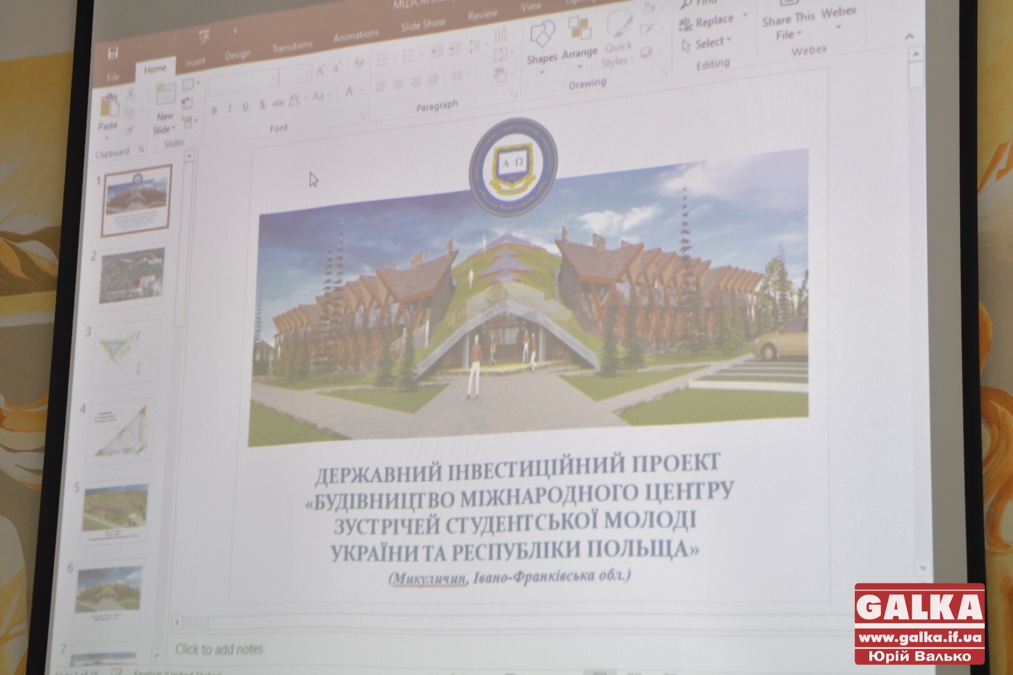Open Quick Styles gallery
Screen dimensions: 1013x675
point(618,40)
